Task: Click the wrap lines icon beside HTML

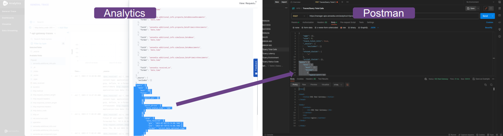Action: pyautogui.click(x=347, y=84)
